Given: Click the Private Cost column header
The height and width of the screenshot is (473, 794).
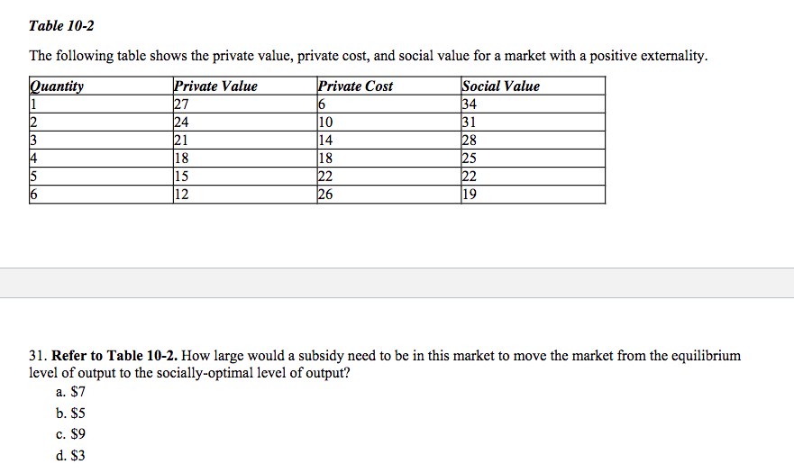Looking at the screenshot, I should [x=355, y=86].
